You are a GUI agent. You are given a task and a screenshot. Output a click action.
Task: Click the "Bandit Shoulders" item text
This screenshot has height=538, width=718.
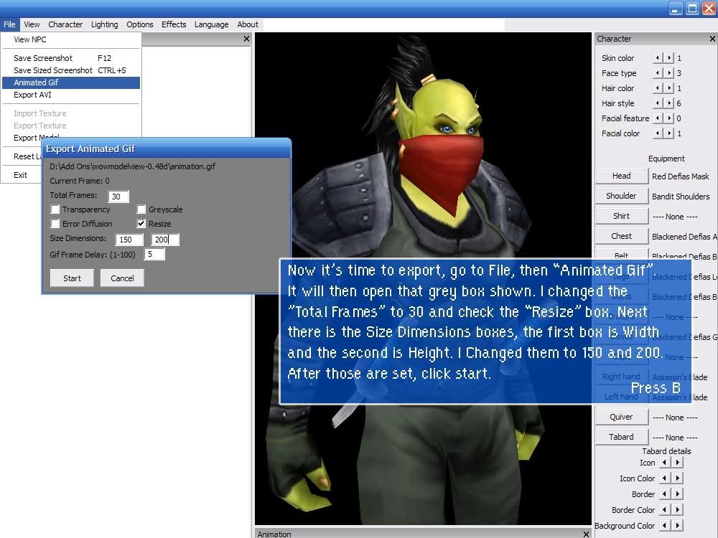click(x=681, y=197)
